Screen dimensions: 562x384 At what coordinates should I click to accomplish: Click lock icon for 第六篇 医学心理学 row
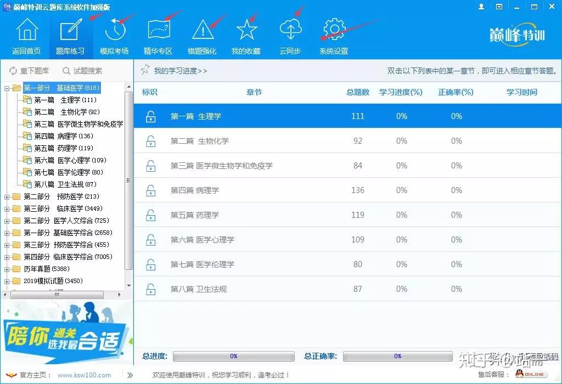[x=150, y=240]
